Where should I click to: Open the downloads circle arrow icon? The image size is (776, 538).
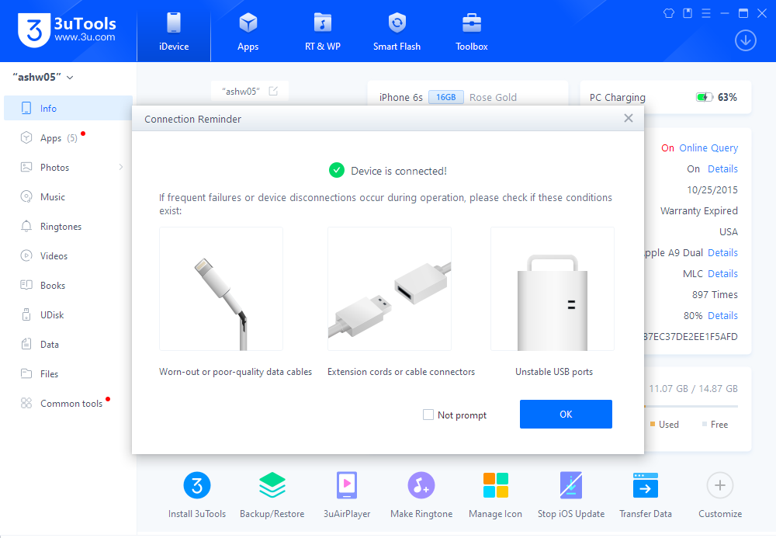(x=745, y=40)
